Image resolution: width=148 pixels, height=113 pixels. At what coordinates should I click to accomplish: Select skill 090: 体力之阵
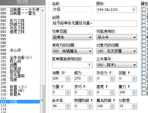(20, 21)
